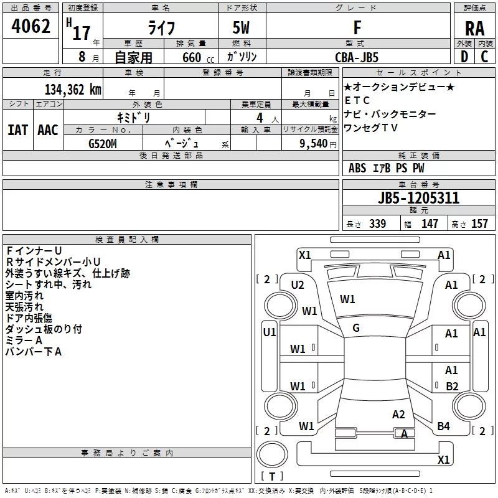Viewport: 498px width, 498px height.
Task: Click the B4 damage mark on rear fender
Action: (443, 426)
